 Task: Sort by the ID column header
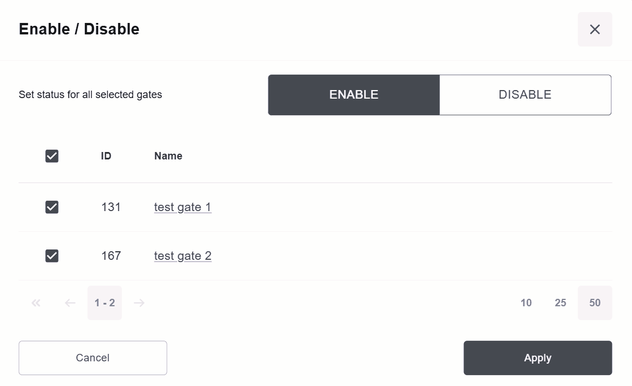pyautogui.click(x=106, y=156)
